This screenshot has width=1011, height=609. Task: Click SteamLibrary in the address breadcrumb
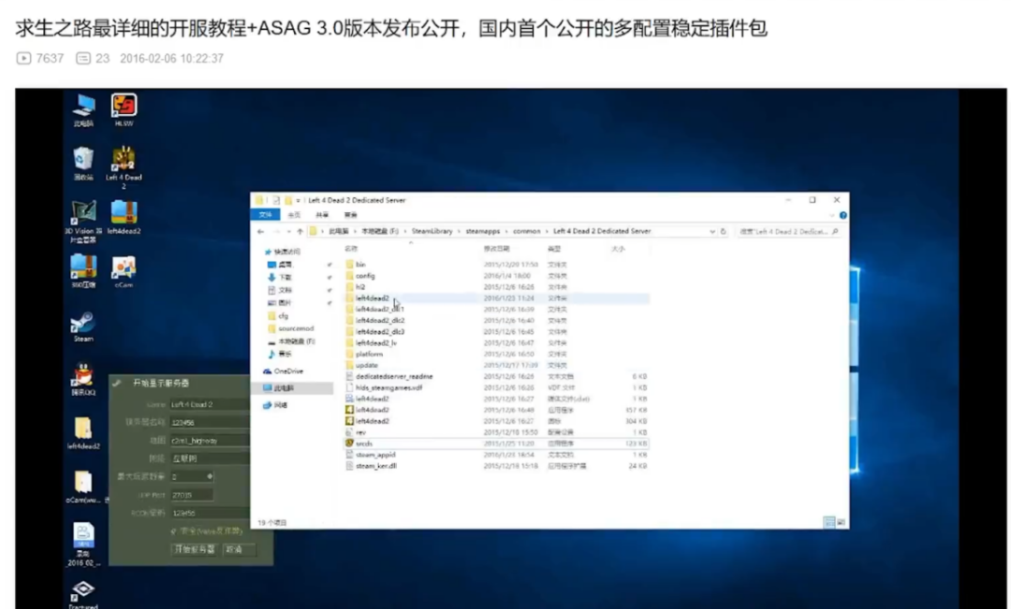[x=432, y=231]
